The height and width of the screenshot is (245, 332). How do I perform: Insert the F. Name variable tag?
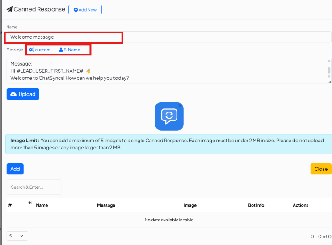[70, 50]
